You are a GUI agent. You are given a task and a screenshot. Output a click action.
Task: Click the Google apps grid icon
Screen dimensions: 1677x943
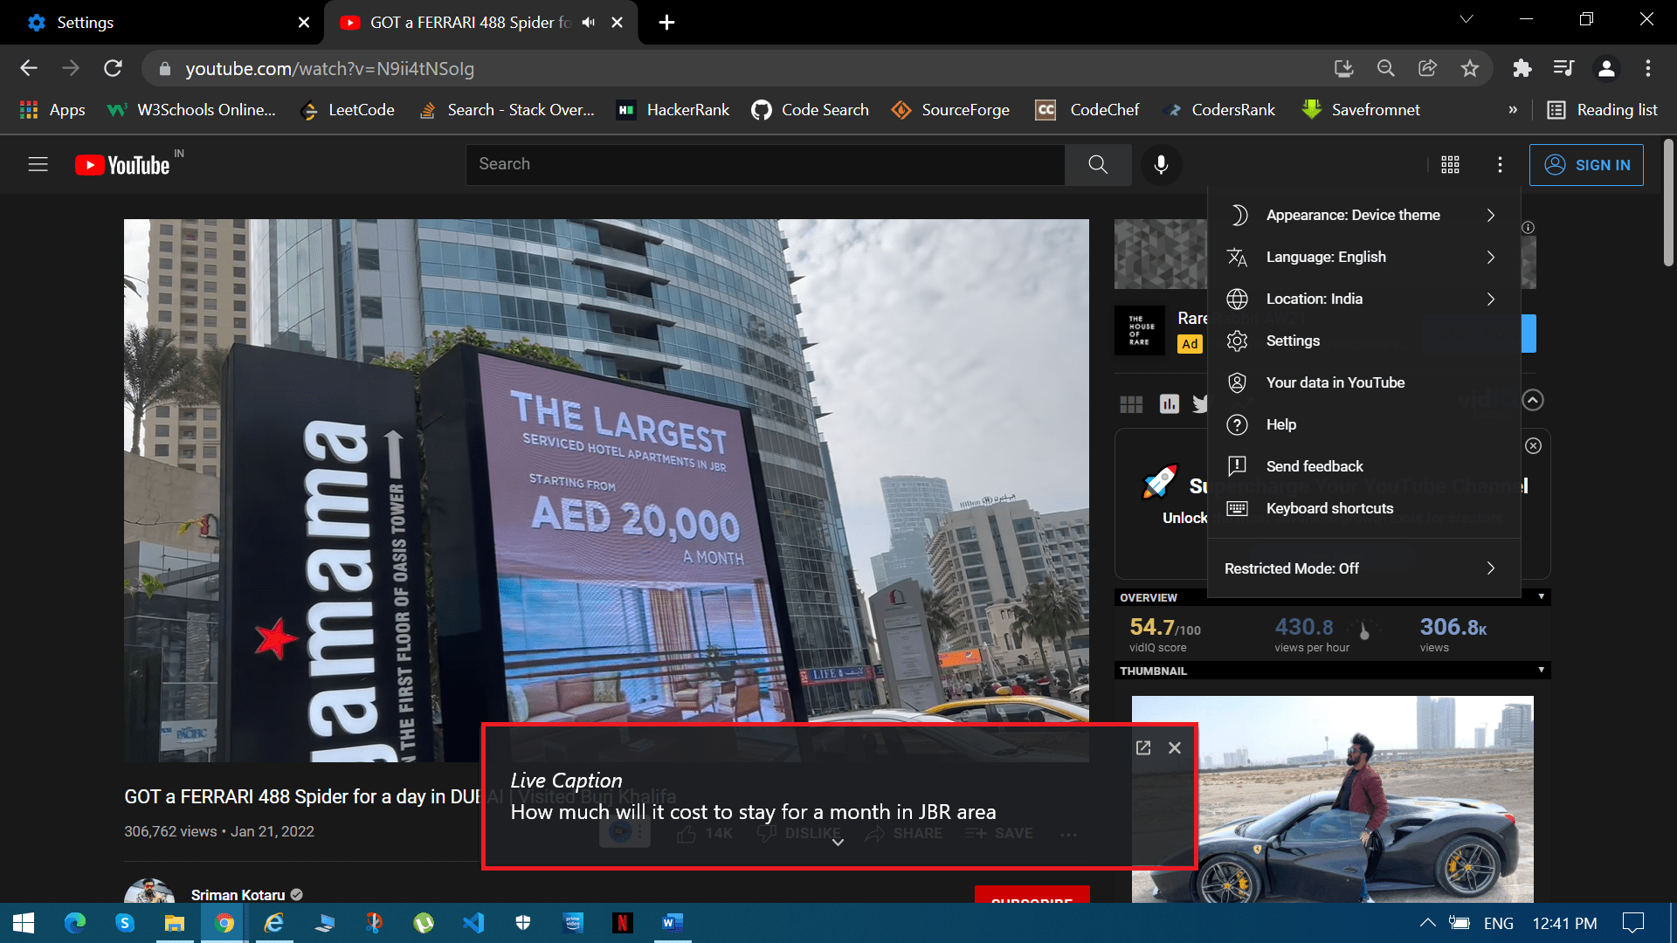[x=1450, y=164]
